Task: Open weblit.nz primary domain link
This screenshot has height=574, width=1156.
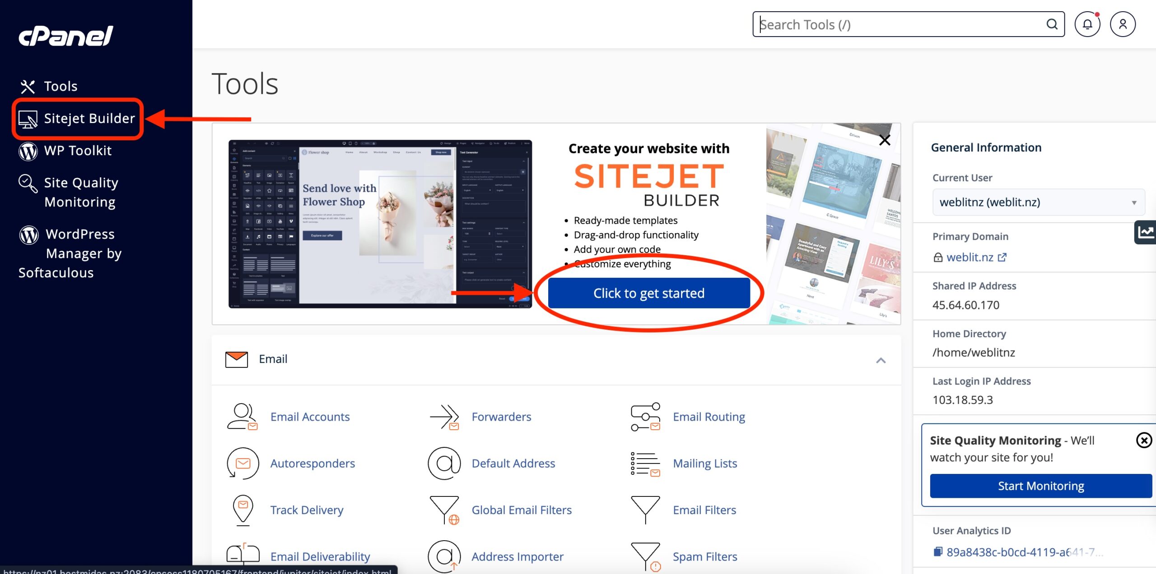Action: click(970, 257)
